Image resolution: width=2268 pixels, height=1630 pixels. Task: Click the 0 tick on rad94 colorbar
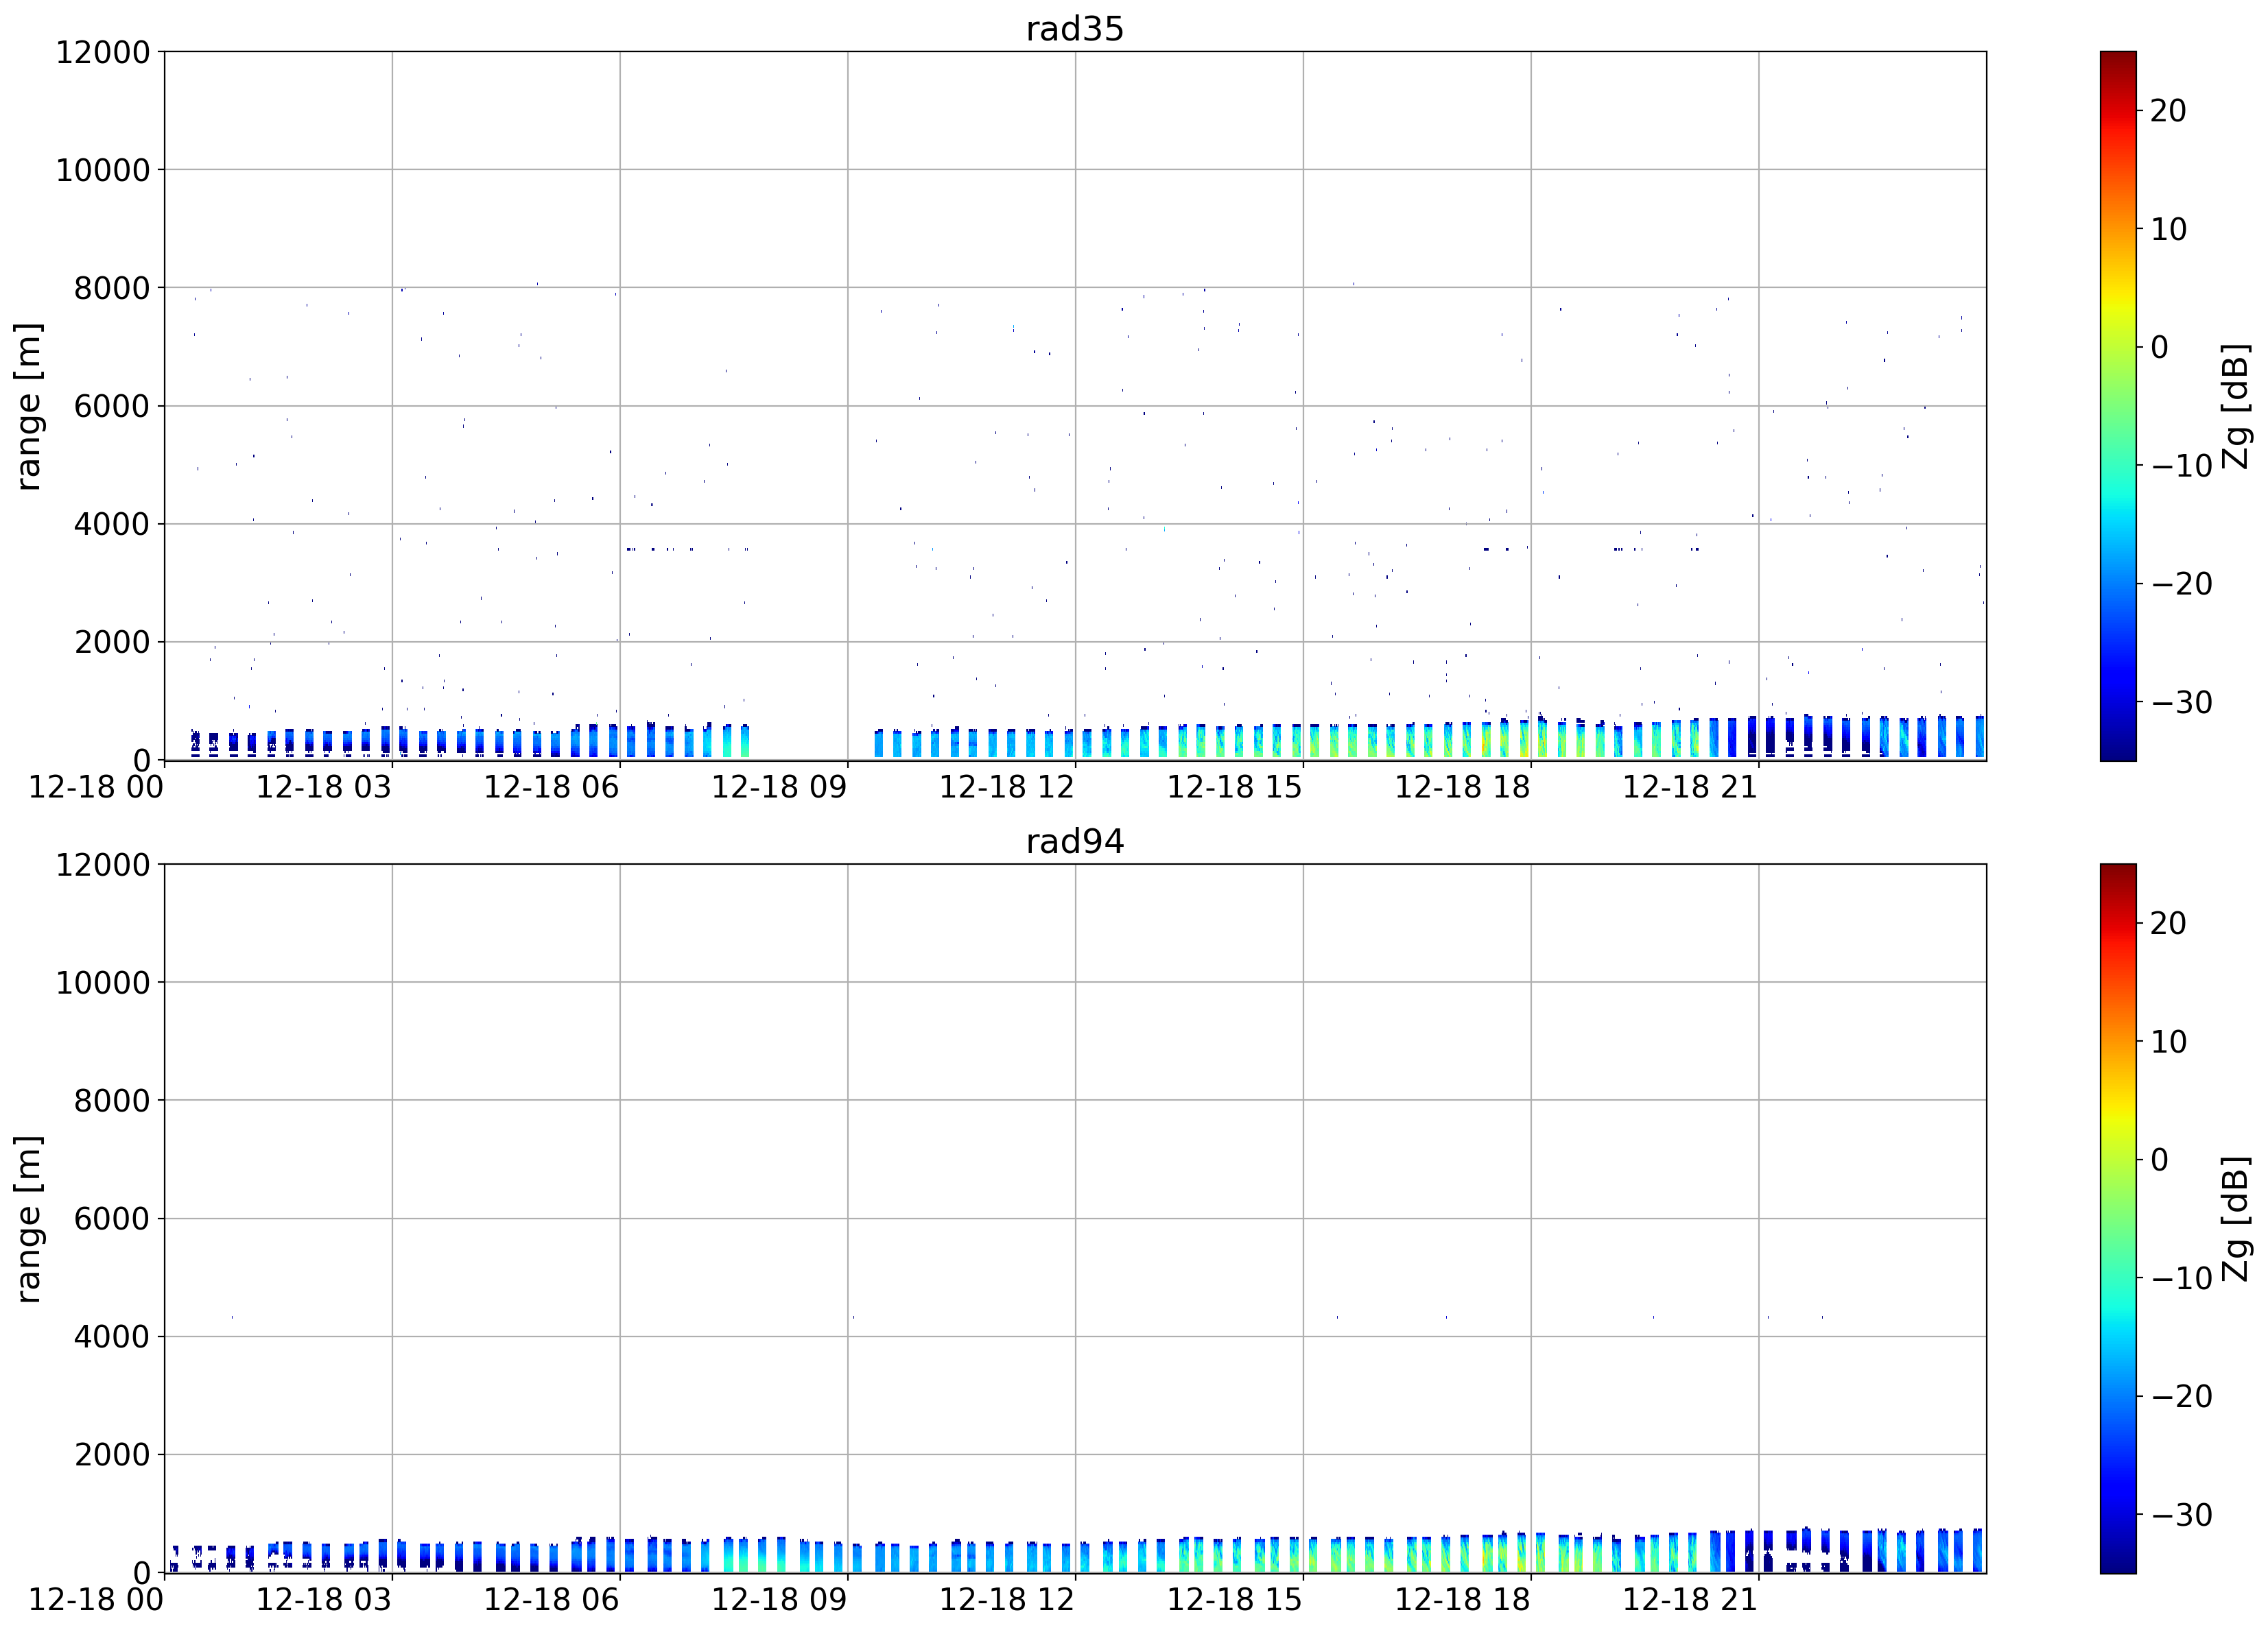pos(2160,1160)
